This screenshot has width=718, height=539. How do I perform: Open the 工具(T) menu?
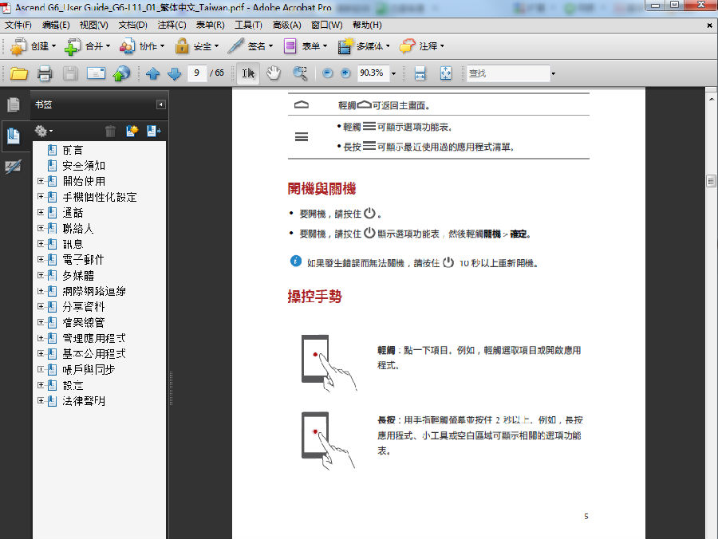(249, 26)
